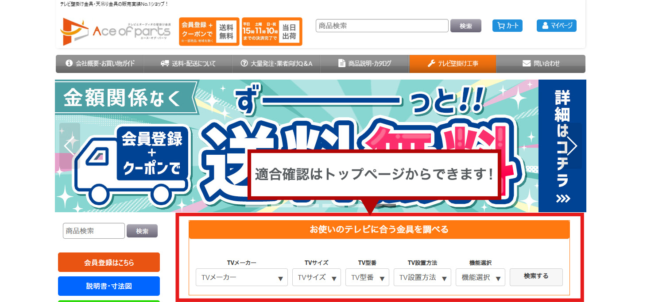Open 会社概要・お買い物ガイド menu item
This screenshot has width=647, height=302.
tap(100, 64)
